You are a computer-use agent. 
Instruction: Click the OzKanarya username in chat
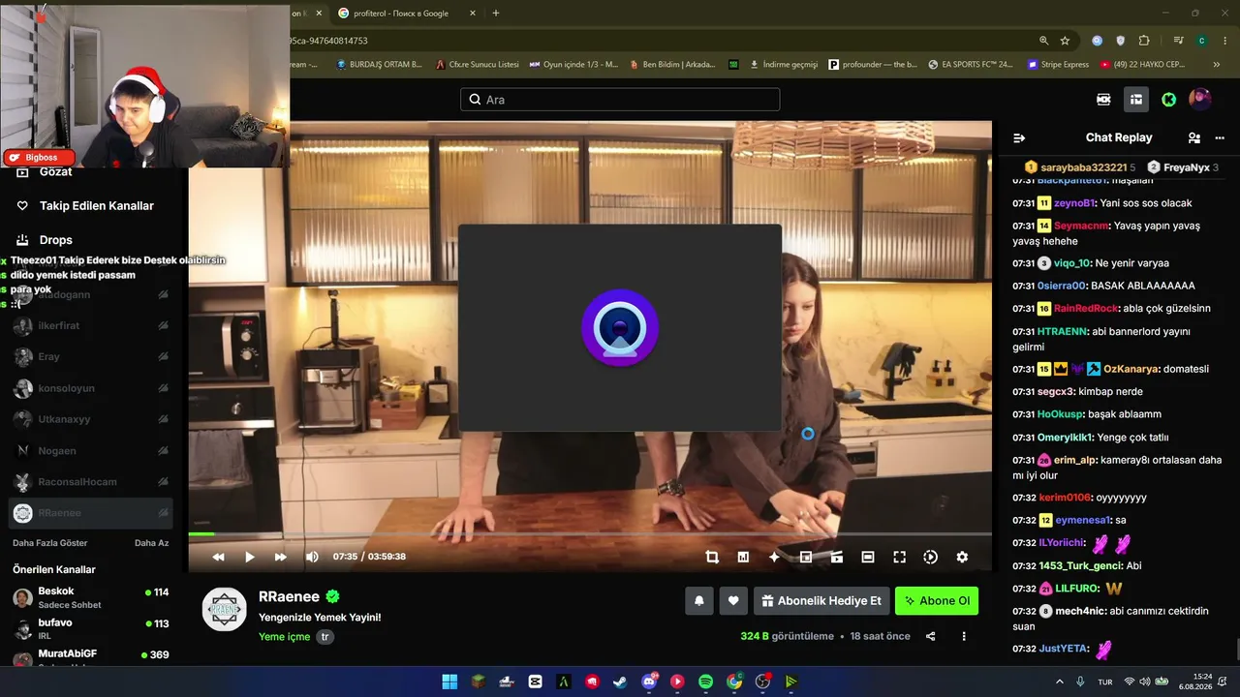point(1131,369)
